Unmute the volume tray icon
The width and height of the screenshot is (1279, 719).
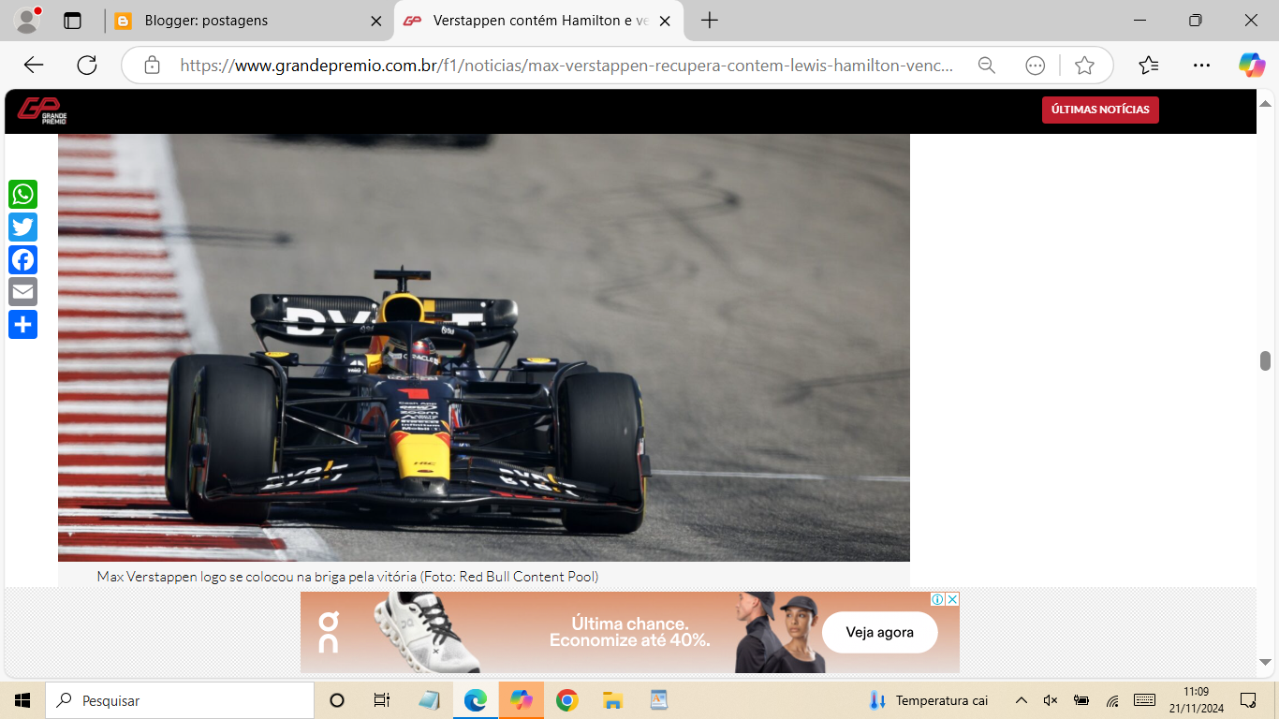pyautogui.click(x=1051, y=700)
